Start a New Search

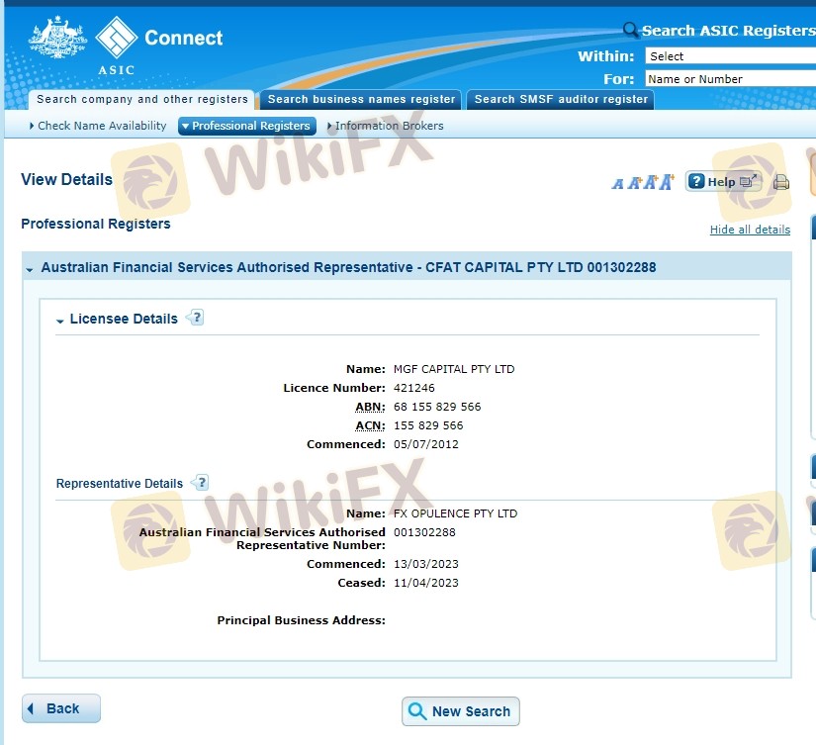point(460,710)
